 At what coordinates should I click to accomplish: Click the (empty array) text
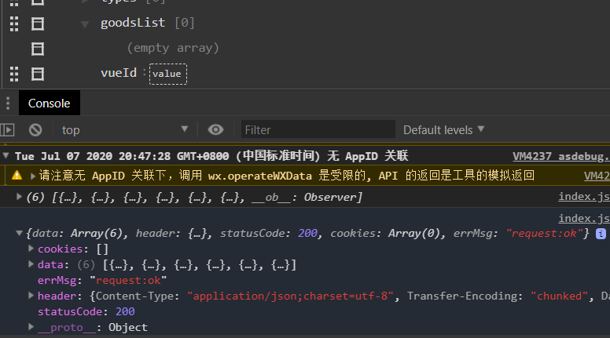(x=173, y=48)
